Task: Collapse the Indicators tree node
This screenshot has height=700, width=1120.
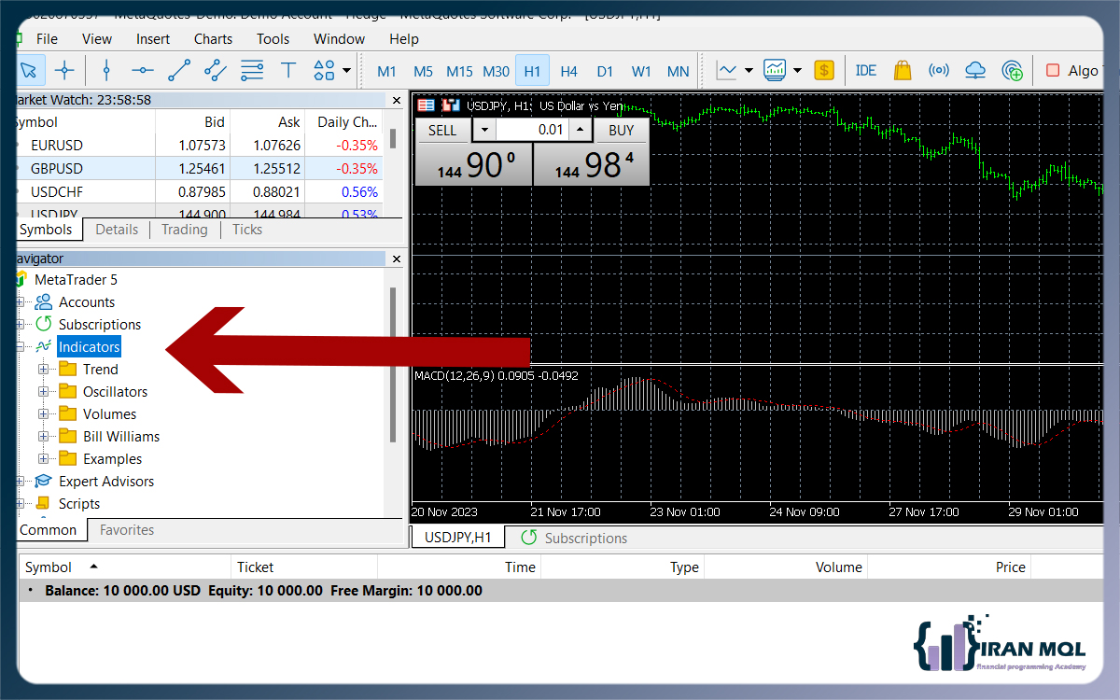Action: tap(21, 347)
